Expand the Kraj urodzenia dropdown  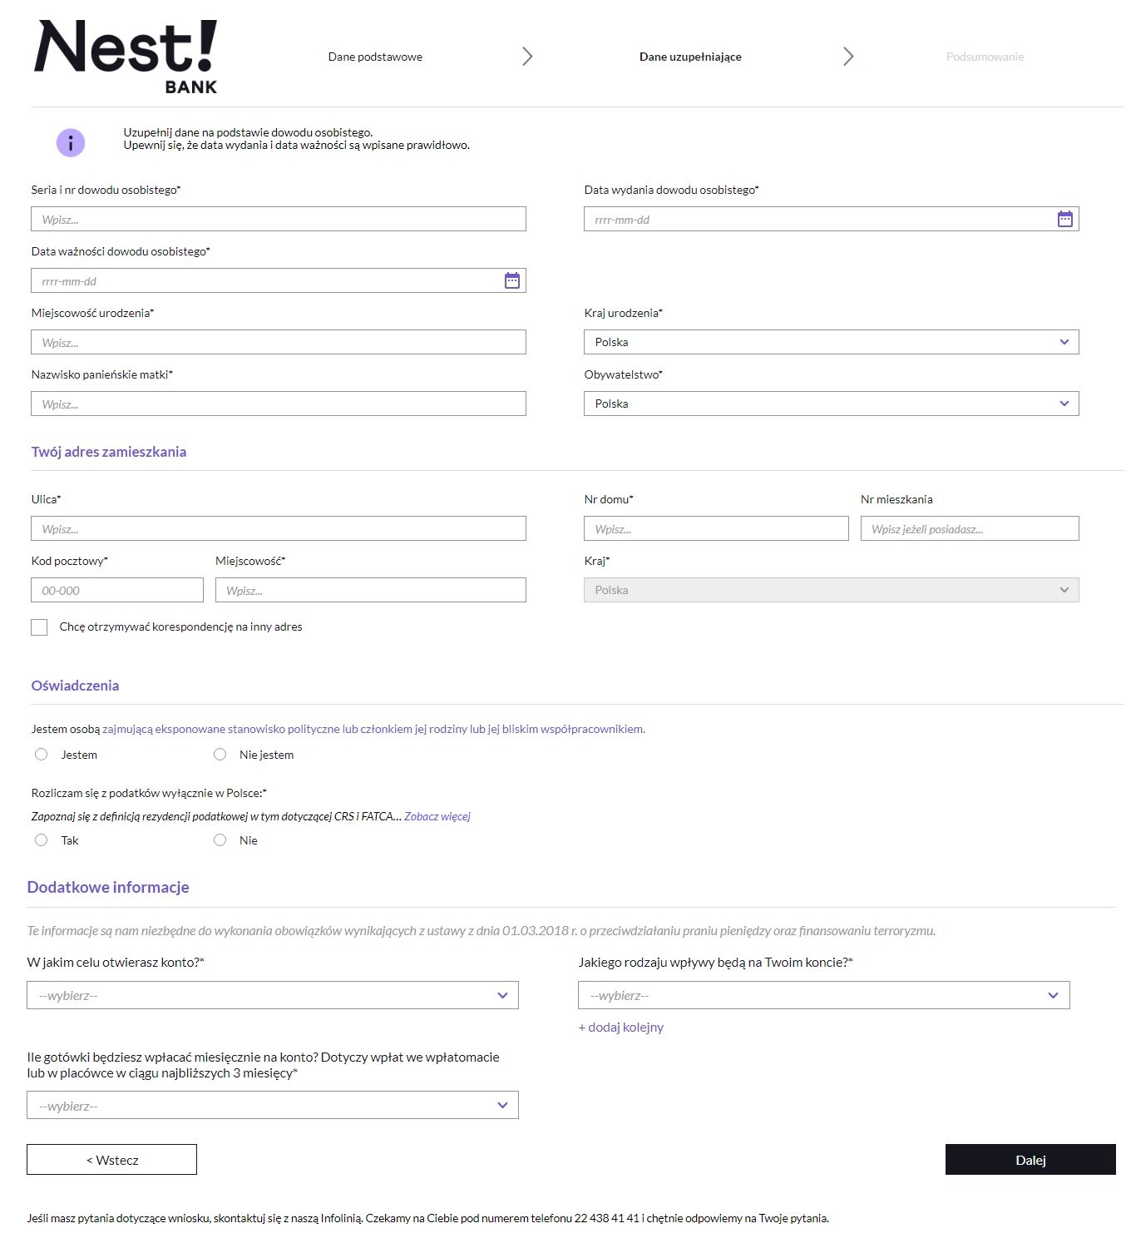point(831,342)
